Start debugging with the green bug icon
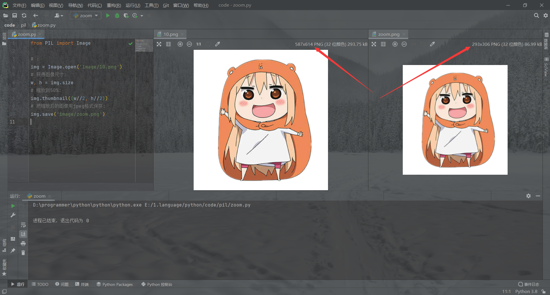The height and width of the screenshot is (295, 550). [x=117, y=15]
